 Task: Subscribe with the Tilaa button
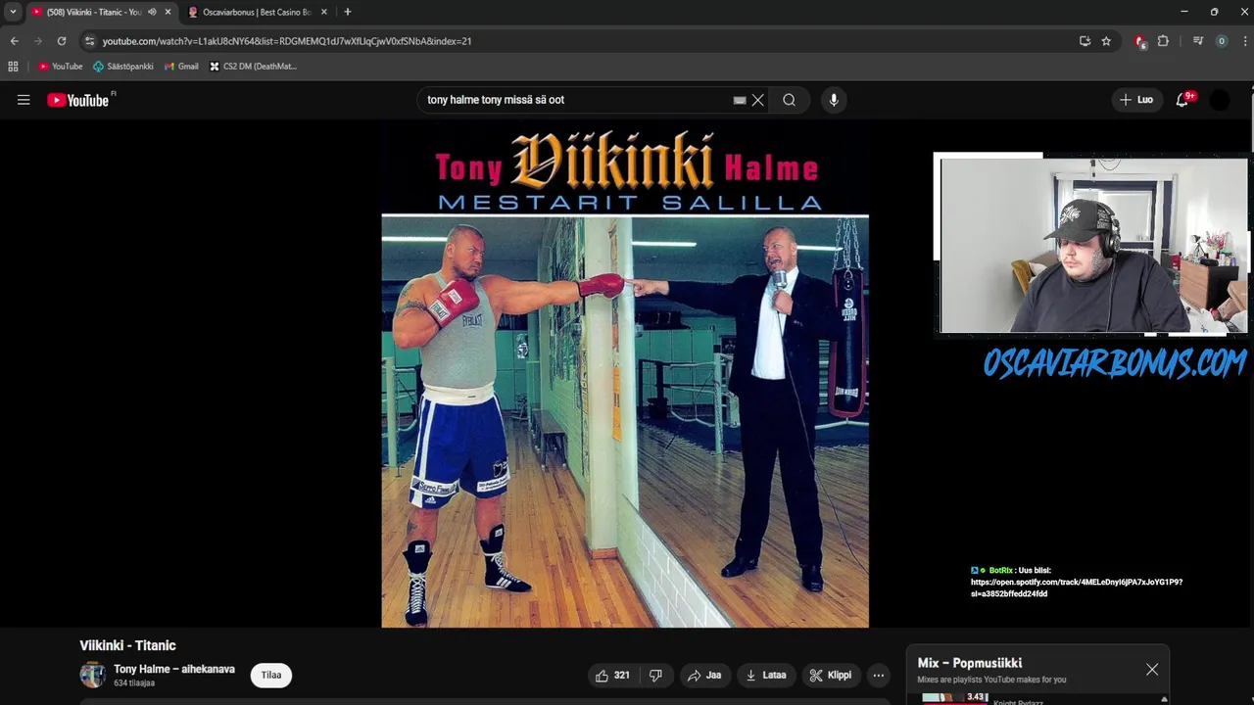click(x=271, y=675)
